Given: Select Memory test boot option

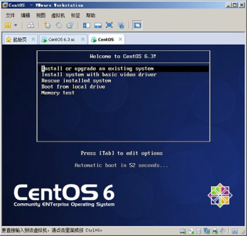Looking at the screenshot, I should [x=58, y=93].
